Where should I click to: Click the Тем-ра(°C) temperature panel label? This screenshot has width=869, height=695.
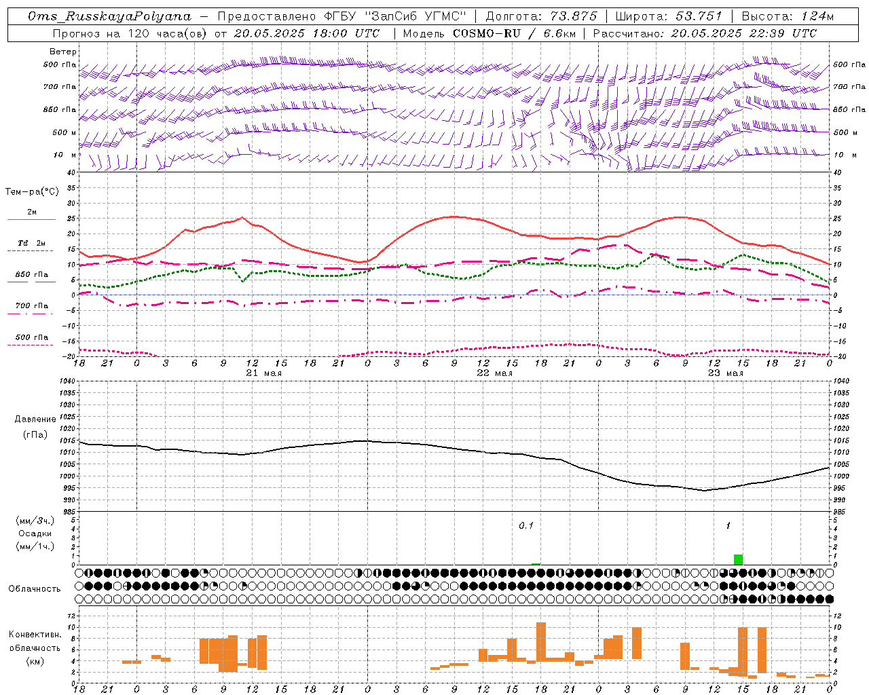32,192
